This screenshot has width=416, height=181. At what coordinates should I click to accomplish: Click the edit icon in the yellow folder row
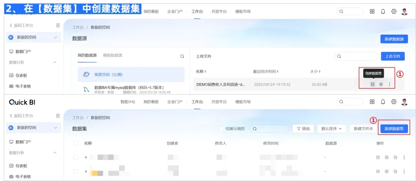(378, 171)
